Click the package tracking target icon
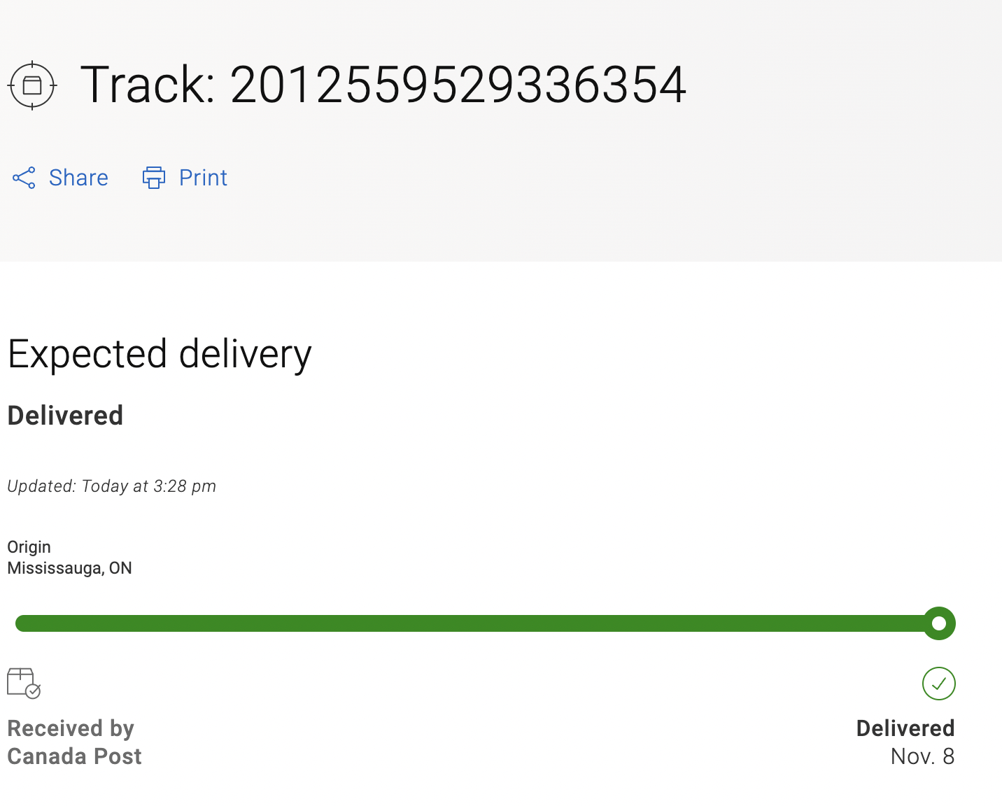Image resolution: width=1002 pixels, height=806 pixels. pos(32,85)
